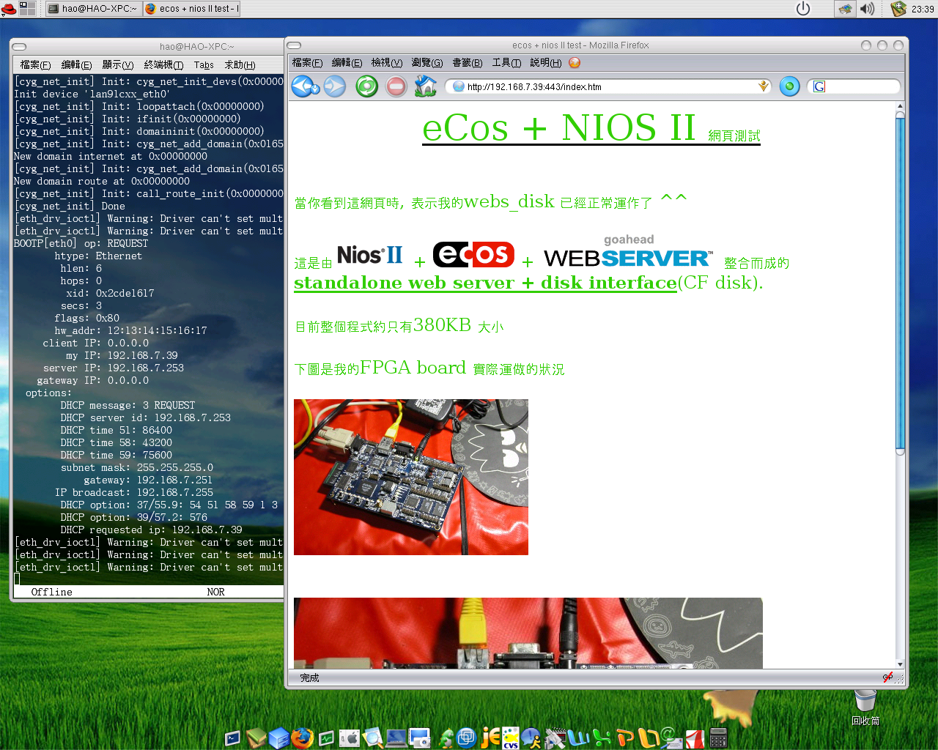938x750 pixels.
Task: Open the Acrobat PDF dock icon
Action: coord(695,739)
